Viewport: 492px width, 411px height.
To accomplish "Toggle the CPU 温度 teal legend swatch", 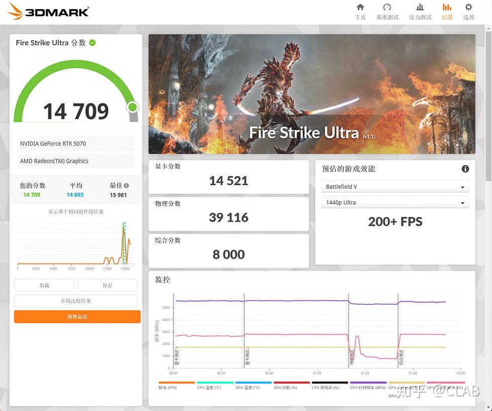I will point(215,382).
